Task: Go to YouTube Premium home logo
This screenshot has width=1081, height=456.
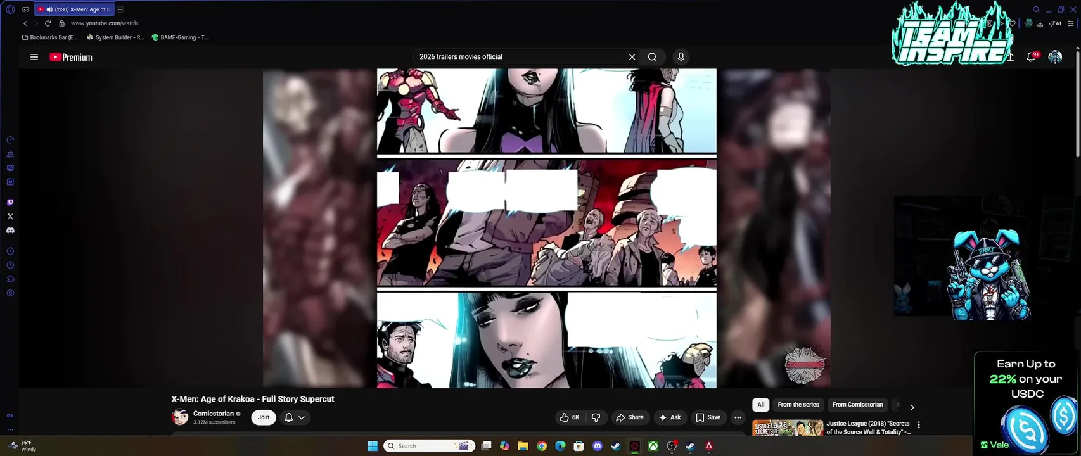Action: (x=71, y=57)
